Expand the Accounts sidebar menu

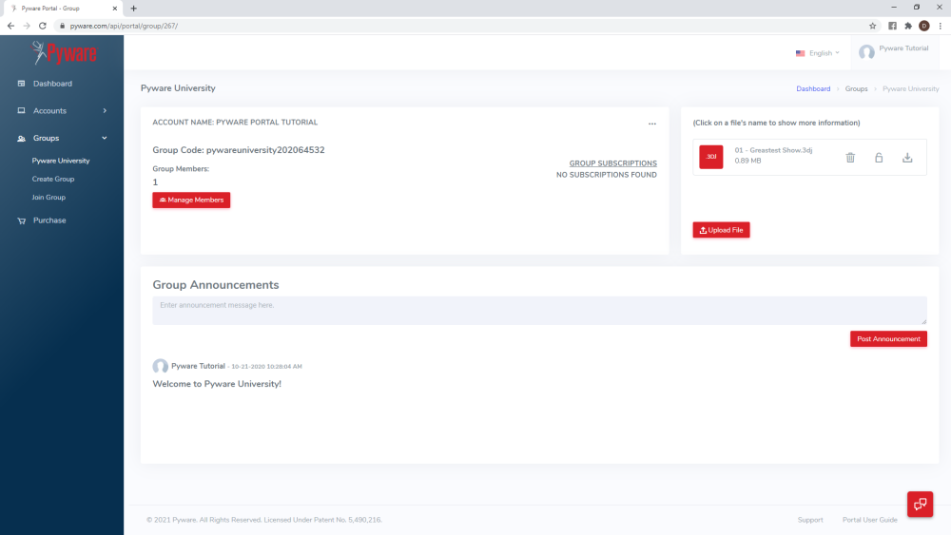click(x=62, y=111)
